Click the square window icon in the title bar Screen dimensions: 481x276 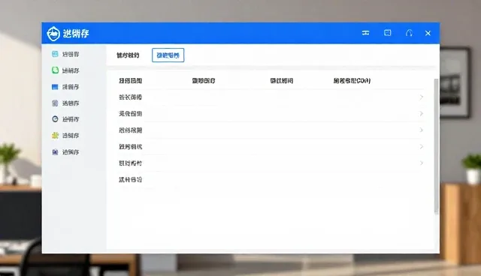pyautogui.click(x=388, y=33)
